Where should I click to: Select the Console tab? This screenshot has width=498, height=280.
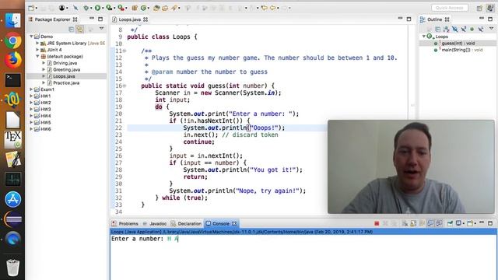pos(221,223)
